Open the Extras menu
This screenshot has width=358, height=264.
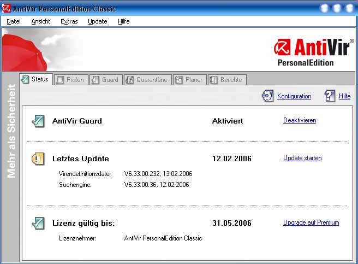[69, 21]
